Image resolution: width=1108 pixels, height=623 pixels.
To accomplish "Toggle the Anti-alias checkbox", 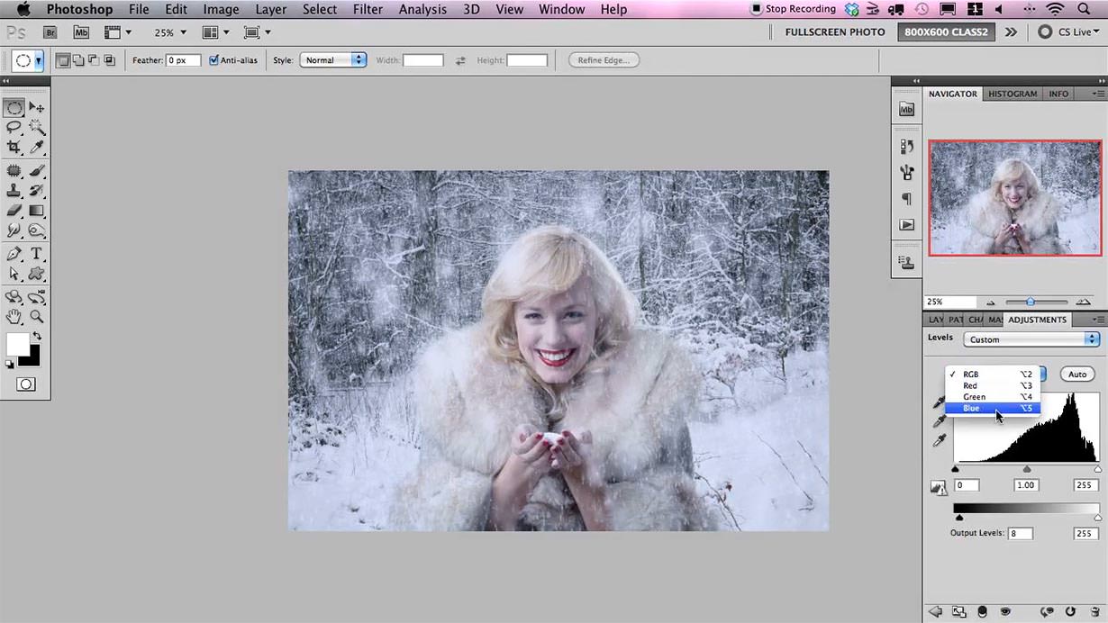I will click(x=214, y=60).
